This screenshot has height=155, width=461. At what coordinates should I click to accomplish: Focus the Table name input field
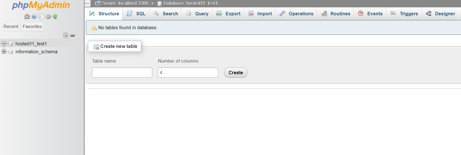pyautogui.click(x=122, y=73)
